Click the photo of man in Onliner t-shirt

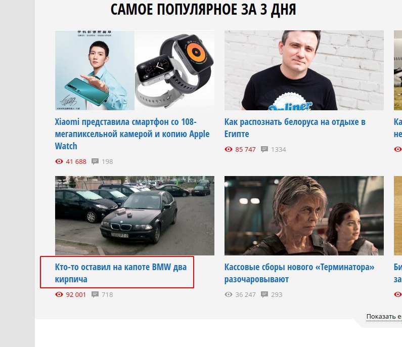coord(304,70)
